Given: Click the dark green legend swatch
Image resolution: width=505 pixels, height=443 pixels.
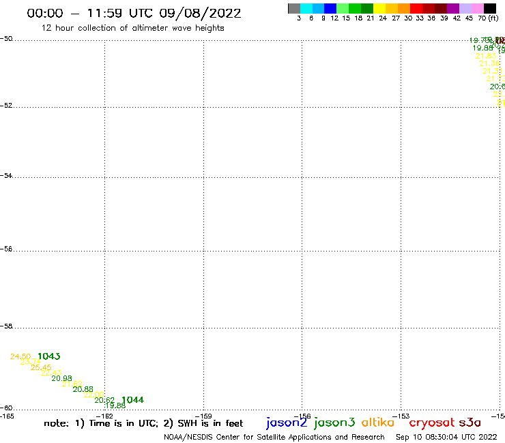Looking at the screenshot, I should click(x=367, y=9).
